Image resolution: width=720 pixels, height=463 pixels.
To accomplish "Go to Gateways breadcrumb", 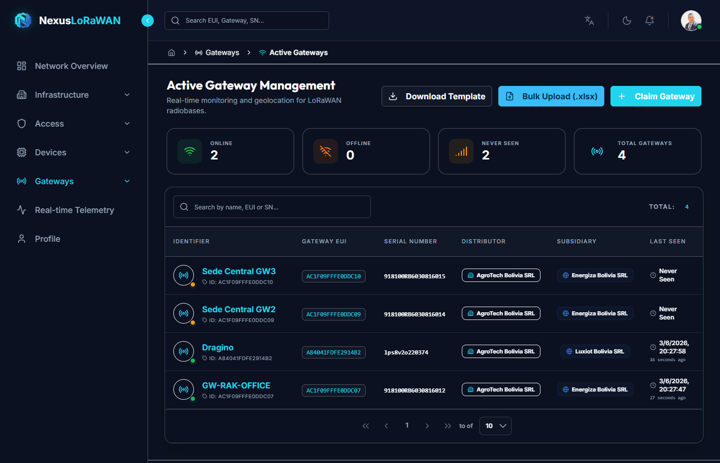I will [x=217, y=52].
